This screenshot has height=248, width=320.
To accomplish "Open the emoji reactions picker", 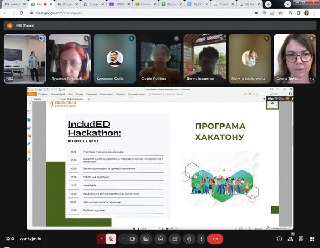I will 160,239.
